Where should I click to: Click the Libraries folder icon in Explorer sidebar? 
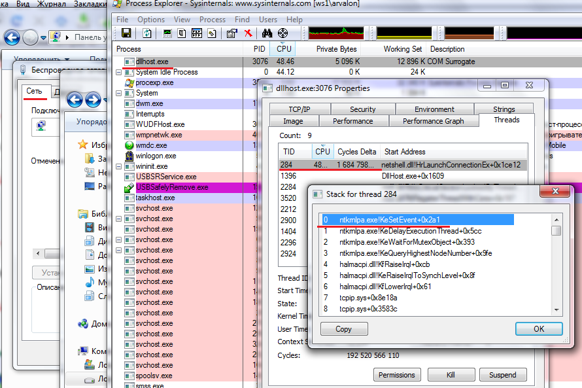[x=83, y=213]
